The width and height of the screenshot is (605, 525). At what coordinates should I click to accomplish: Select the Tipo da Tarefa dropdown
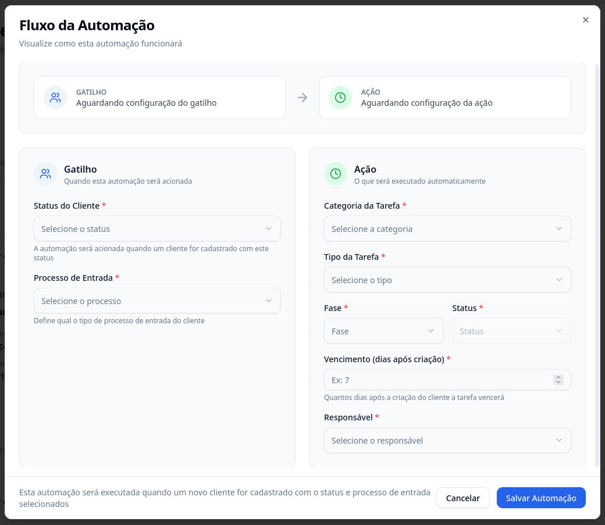pyautogui.click(x=447, y=280)
